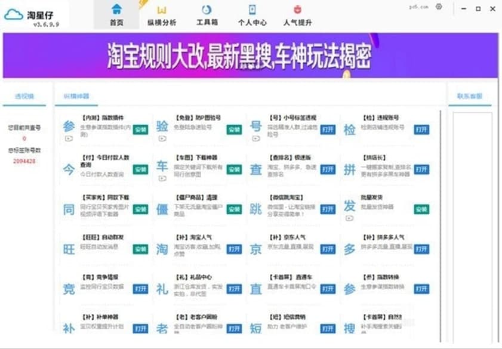This screenshot has width=502, height=349.
Task: Click the 礼 icon for 礼品中心
Action: pos(162,289)
